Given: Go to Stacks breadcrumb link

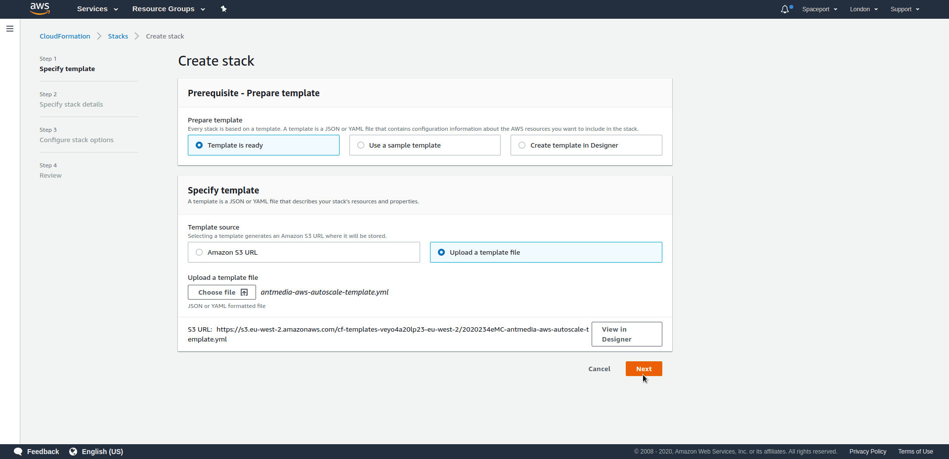Looking at the screenshot, I should point(118,36).
